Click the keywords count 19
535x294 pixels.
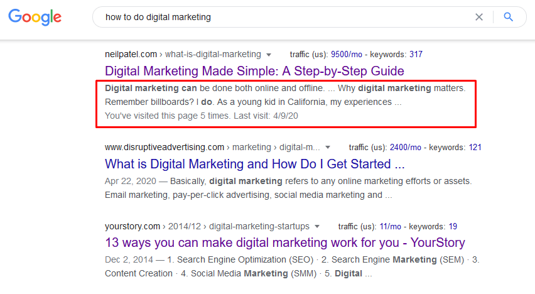pyautogui.click(x=453, y=226)
